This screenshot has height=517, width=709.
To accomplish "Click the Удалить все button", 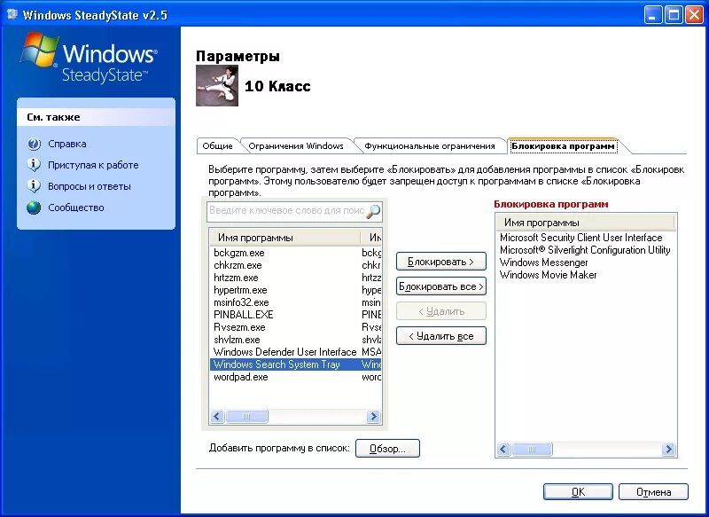I will pyautogui.click(x=440, y=335).
